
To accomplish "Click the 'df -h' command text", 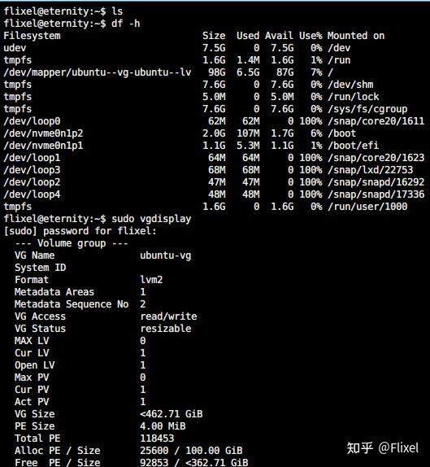I will click(125, 24).
